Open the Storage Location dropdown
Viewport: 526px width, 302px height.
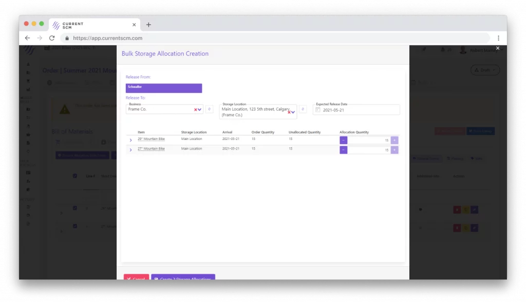click(x=293, y=112)
